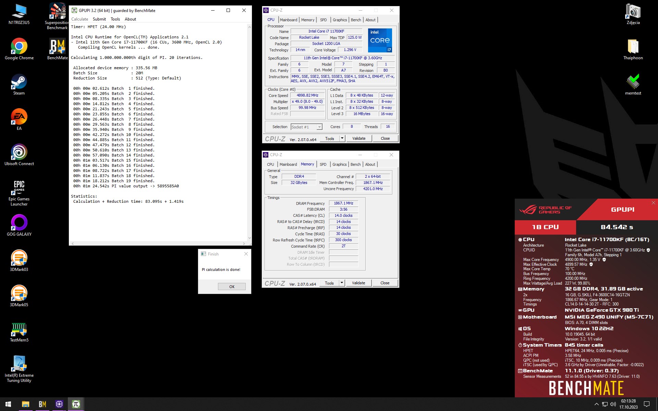Open the Calculate menu in GPUPI

tap(80, 19)
